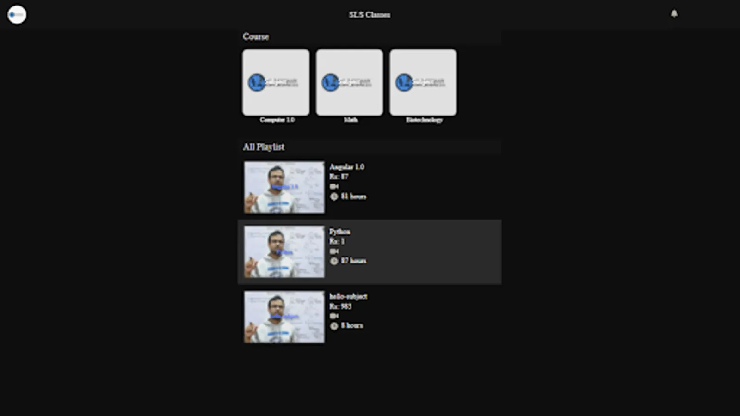Click the All Playlist section header
Viewport: 740px width, 416px height.
coord(264,147)
